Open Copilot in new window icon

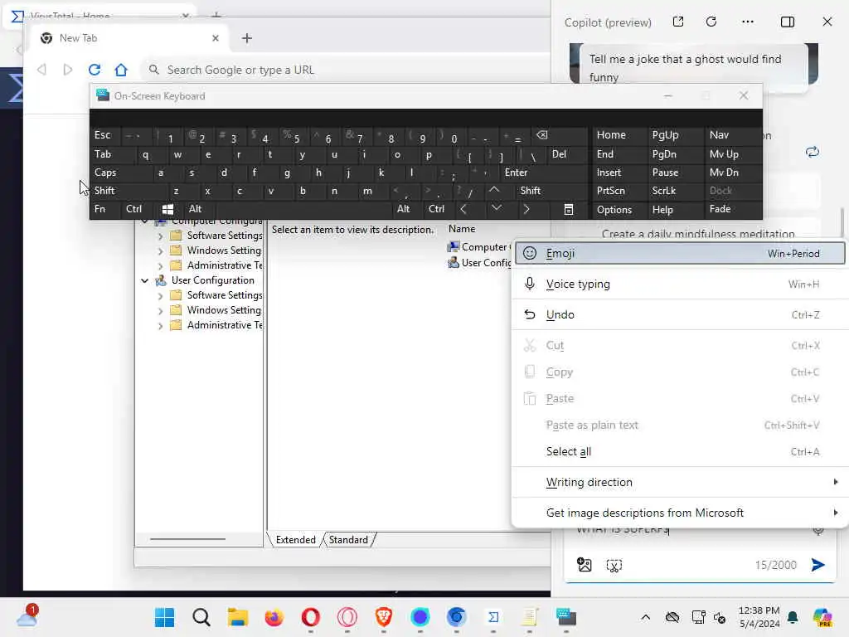(x=678, y=22)
